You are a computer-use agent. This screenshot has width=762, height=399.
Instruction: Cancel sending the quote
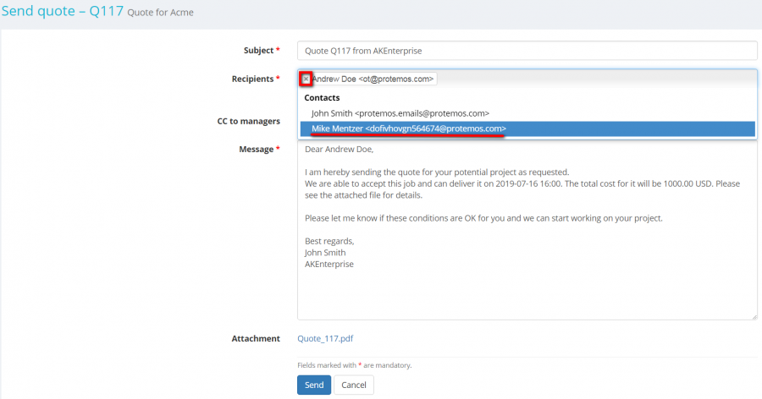pyautogui.click(x=353, y=385)
